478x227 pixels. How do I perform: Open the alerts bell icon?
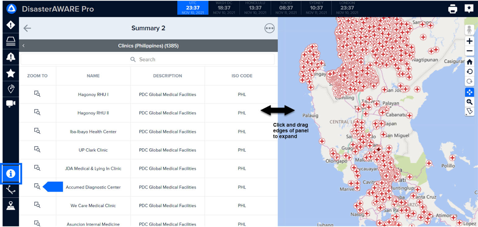11,57
